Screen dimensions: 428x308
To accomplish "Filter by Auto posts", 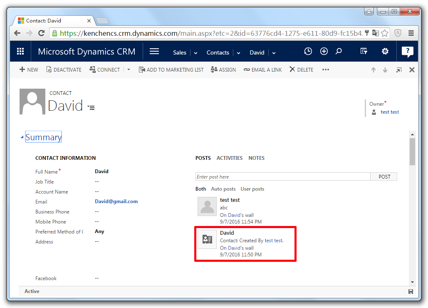I will click(x=223, y=189).
